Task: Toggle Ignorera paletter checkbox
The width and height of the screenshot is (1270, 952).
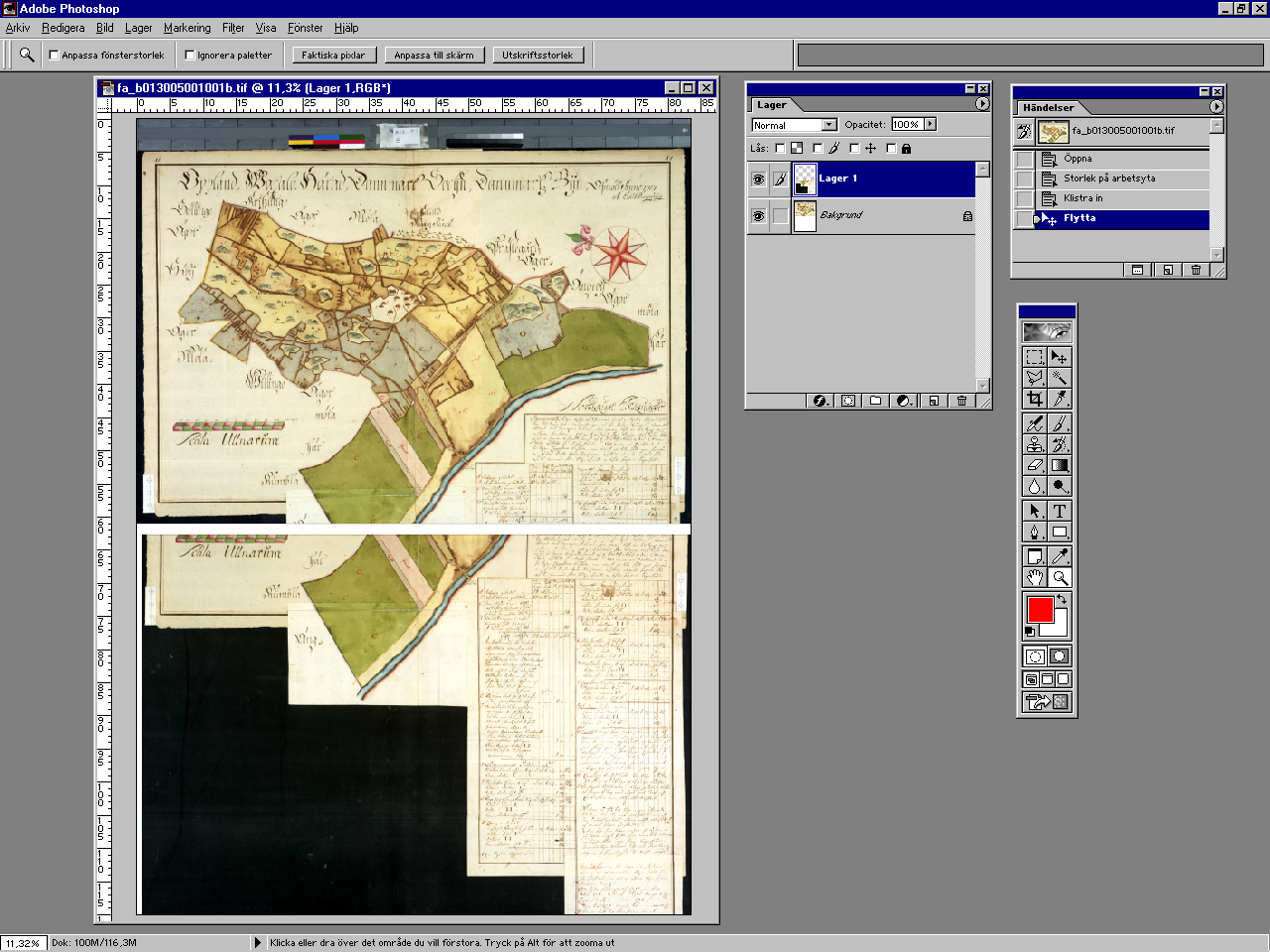Action: [190, 56]
